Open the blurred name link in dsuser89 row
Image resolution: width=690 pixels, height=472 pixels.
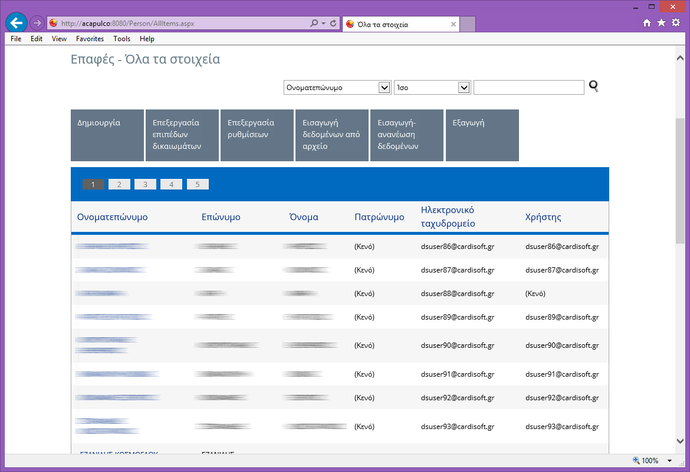114,317
